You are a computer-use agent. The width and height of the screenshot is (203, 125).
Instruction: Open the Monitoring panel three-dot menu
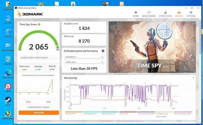click(193, 78)
